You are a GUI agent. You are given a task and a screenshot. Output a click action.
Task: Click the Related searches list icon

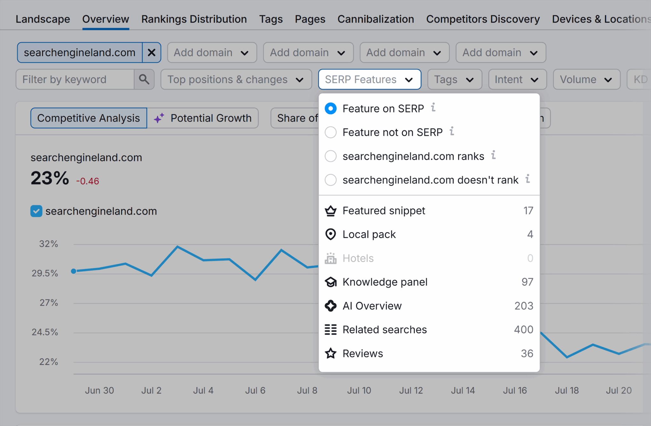tap(331, 330)
